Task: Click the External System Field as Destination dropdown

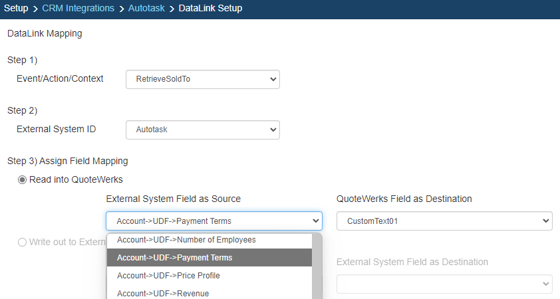Action: [444, 284]
